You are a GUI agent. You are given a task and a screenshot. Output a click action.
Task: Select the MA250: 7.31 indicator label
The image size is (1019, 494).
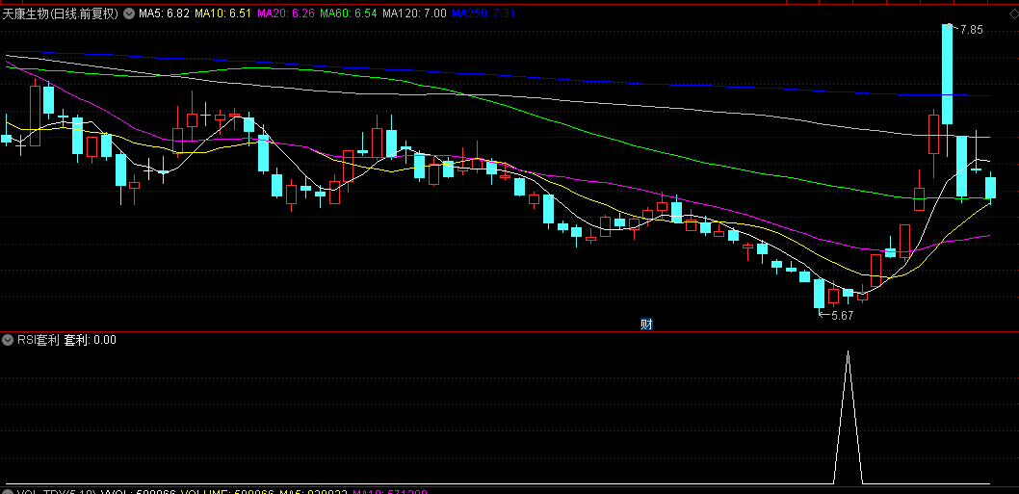click(483, 13)
